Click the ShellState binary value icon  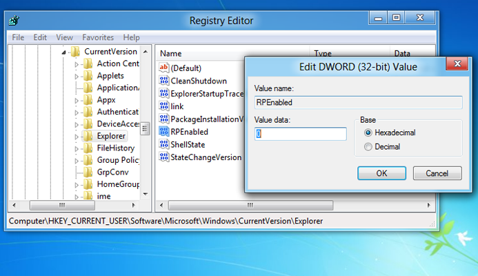(163, 144)
